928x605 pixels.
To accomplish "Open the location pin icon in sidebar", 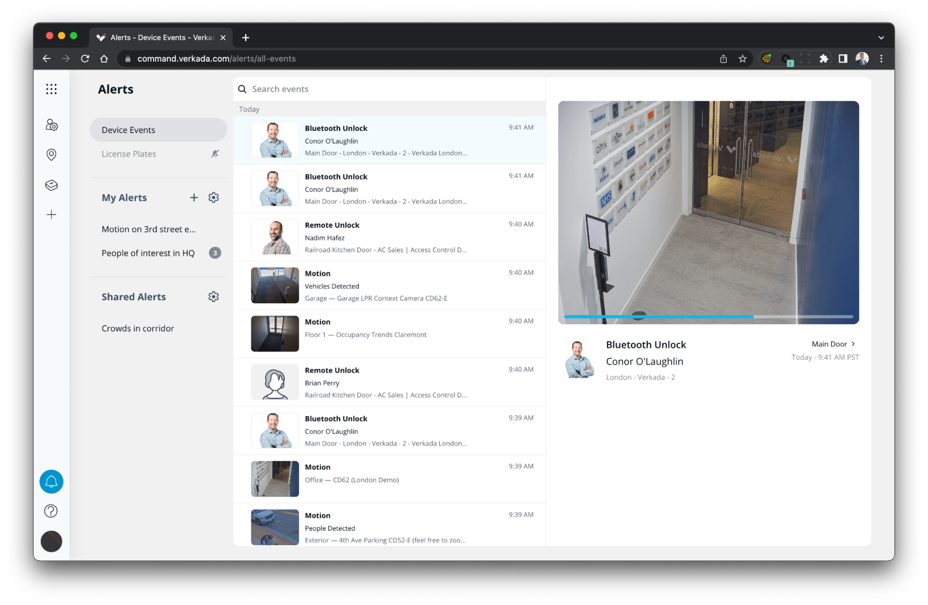I will pos(51,154).
